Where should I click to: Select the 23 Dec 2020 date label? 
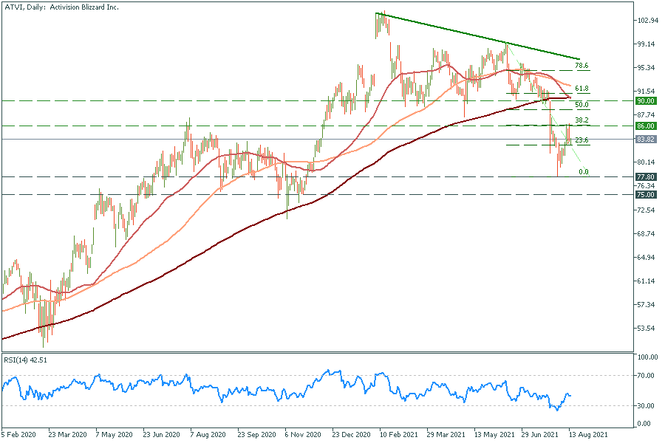click(350, 436)
